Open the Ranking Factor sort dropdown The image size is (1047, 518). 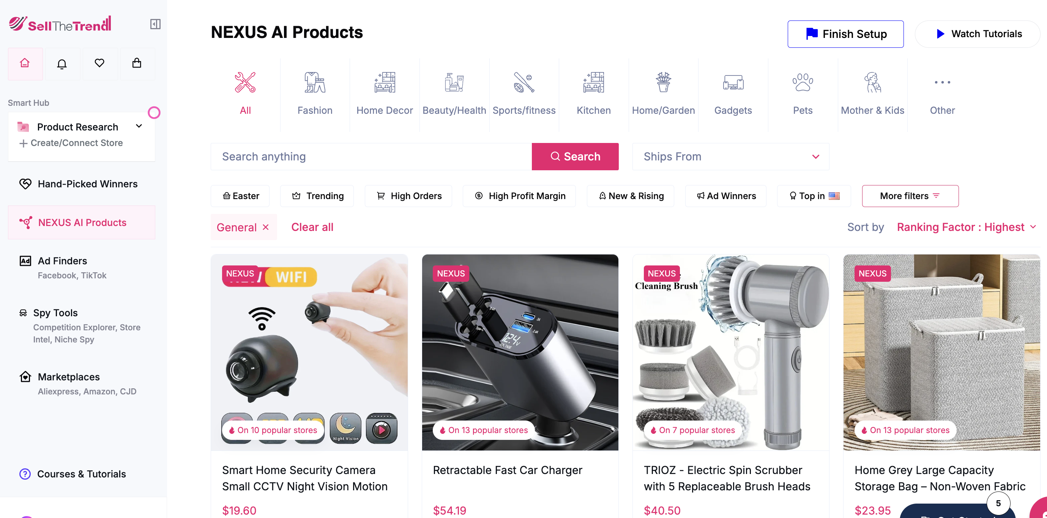click(966, 227)
